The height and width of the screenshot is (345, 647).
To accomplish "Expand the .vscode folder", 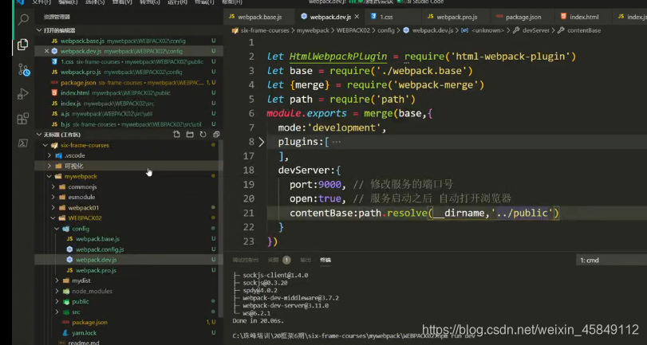I will (49, 155).
